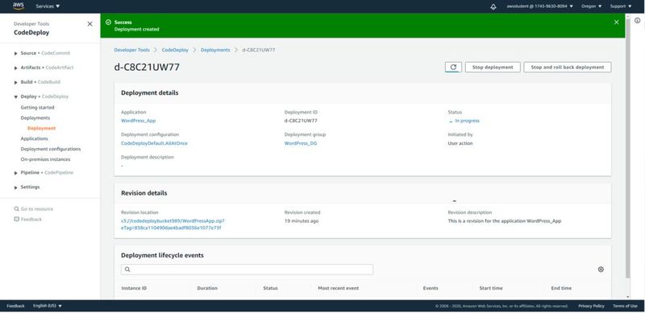
Task: Go to the CodeDeploy breadcrumb link
Action: [175, 50]
